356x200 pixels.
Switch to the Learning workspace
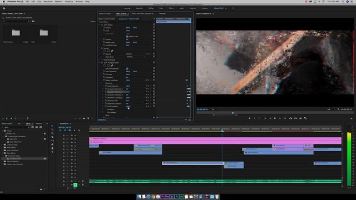[127, 8]
